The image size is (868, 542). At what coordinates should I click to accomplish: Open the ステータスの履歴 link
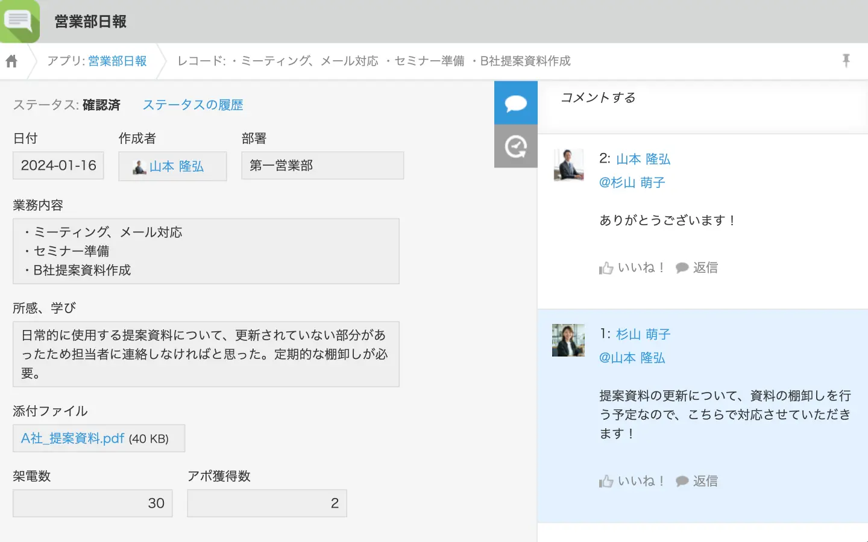tap(193, 105)
